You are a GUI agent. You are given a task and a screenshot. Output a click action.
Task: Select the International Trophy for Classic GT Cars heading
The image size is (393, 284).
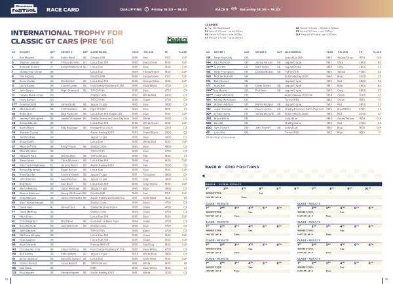(67, 37)
